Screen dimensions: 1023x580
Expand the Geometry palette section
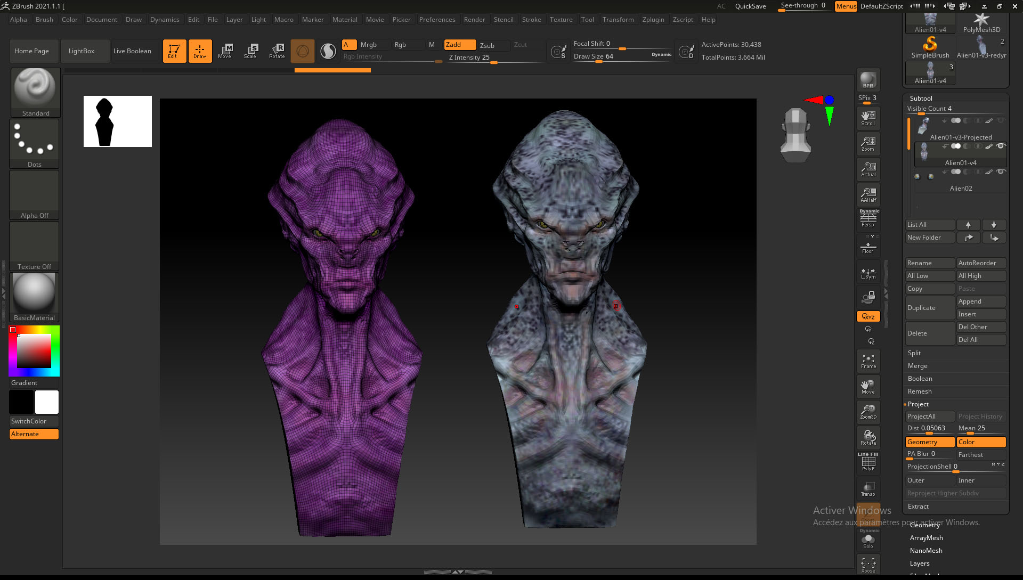924,525
